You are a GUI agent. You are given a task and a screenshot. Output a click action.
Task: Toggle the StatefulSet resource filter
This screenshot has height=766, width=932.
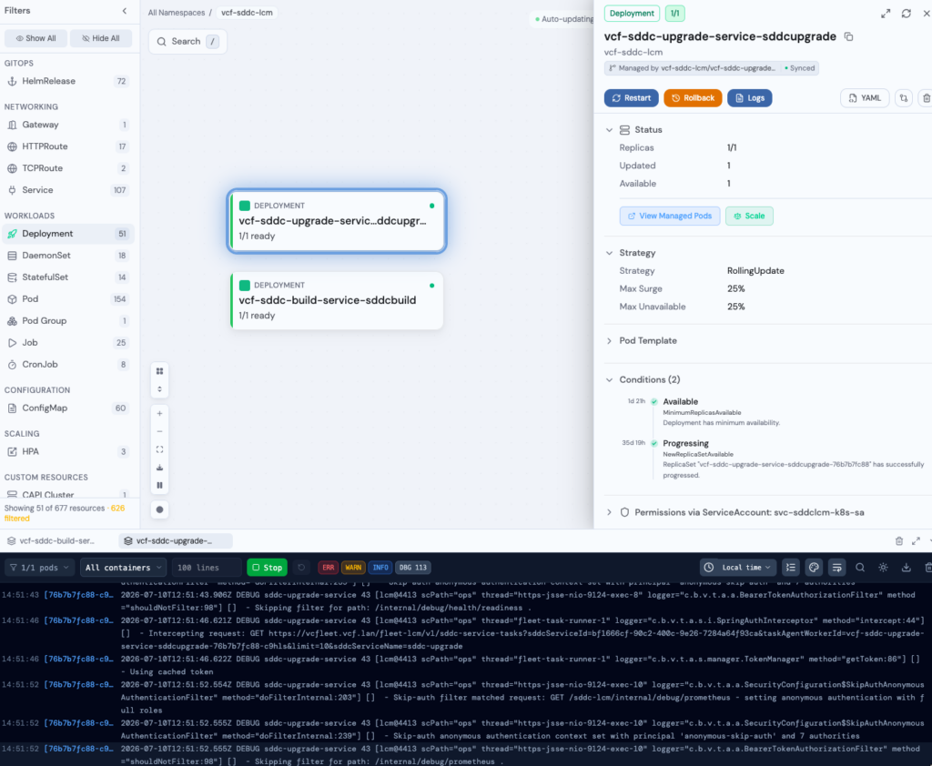(67, 277)
